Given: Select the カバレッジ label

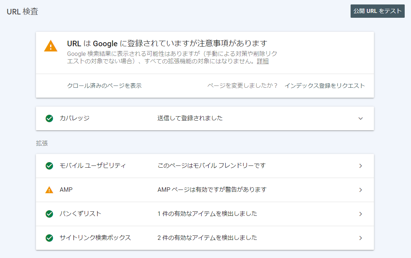Looking at the screenshot, I should click(x=74, y=118).
